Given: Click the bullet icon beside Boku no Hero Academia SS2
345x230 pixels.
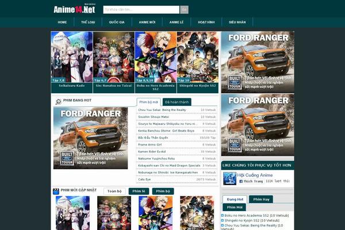Looking at the screenshot, I should tap(222, 216).
